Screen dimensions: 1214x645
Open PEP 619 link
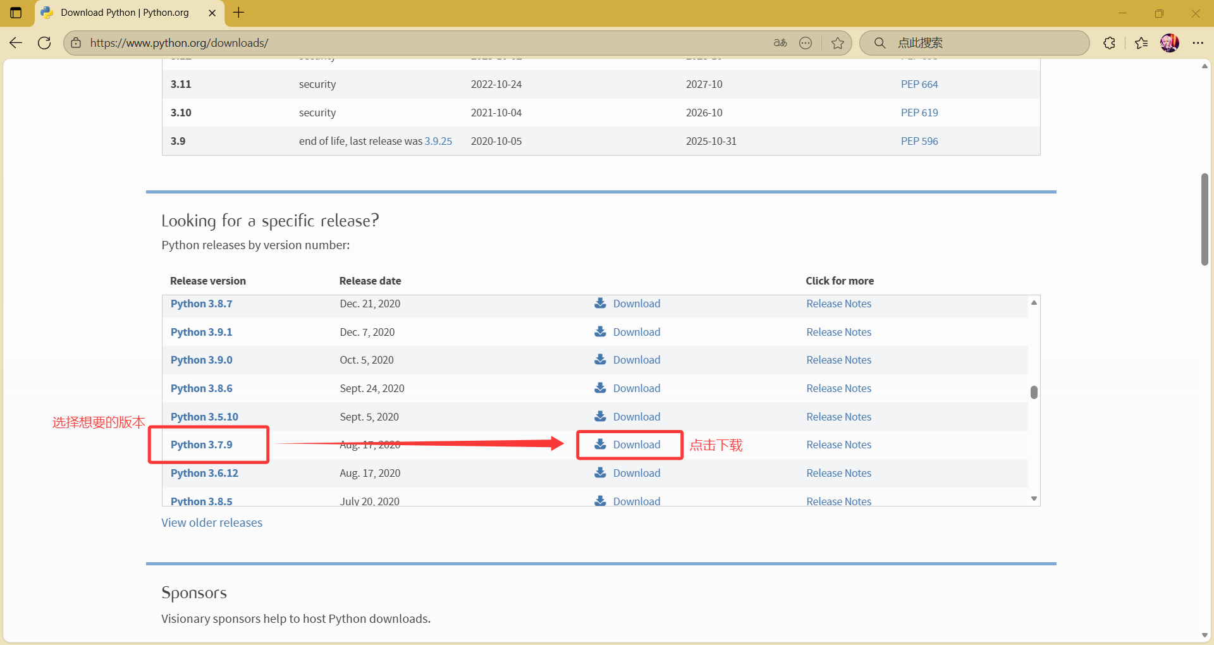coord(919,113)
